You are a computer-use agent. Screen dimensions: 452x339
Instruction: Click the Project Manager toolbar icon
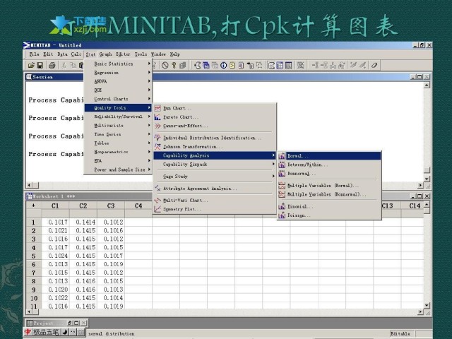[x=289, y=66]
